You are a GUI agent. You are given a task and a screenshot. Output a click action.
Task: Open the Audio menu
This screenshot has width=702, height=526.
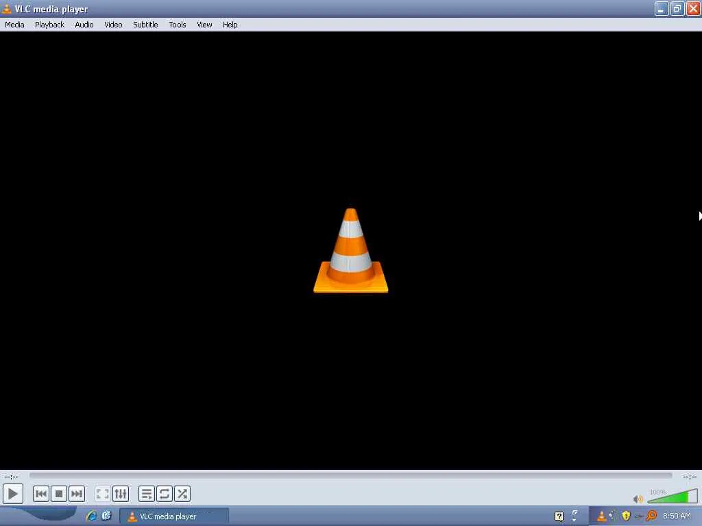click(84, 25)
